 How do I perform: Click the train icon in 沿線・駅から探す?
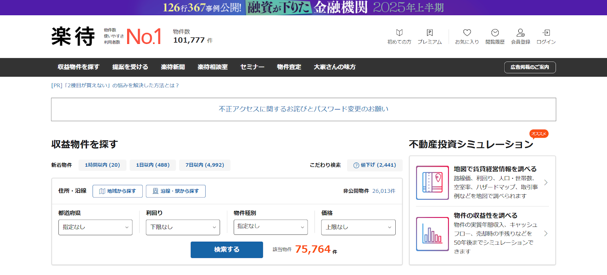[x=156, y=191]
